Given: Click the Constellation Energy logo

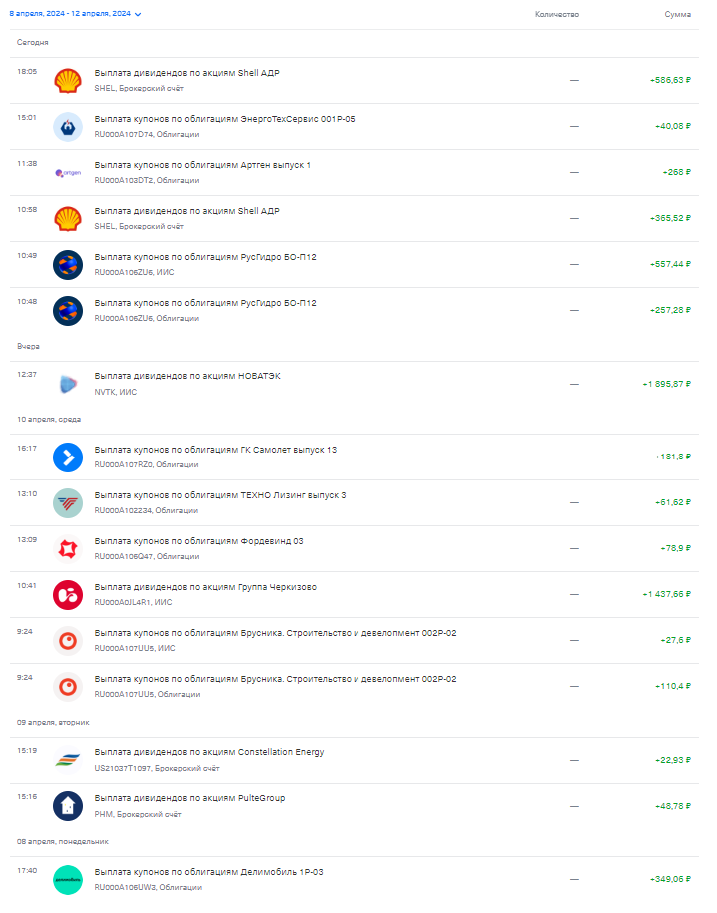Looking at the screenshot, I should pos(68,761).
